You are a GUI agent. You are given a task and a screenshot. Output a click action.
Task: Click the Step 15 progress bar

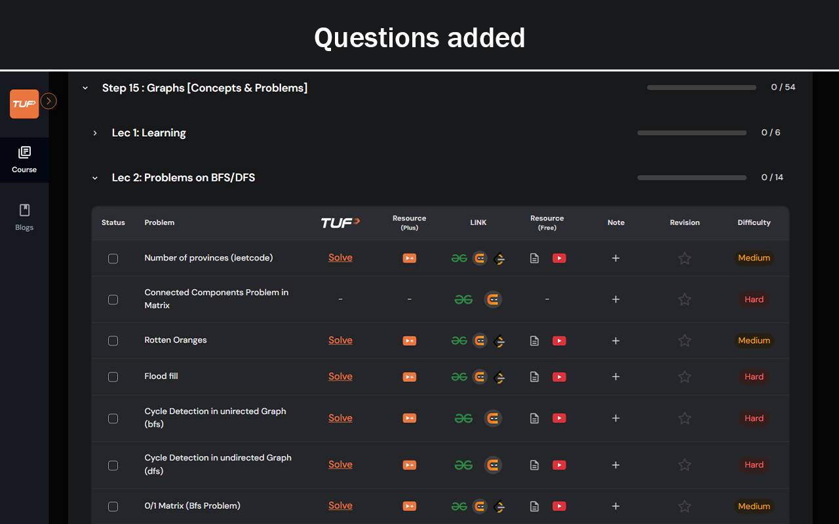click(701, 87)
